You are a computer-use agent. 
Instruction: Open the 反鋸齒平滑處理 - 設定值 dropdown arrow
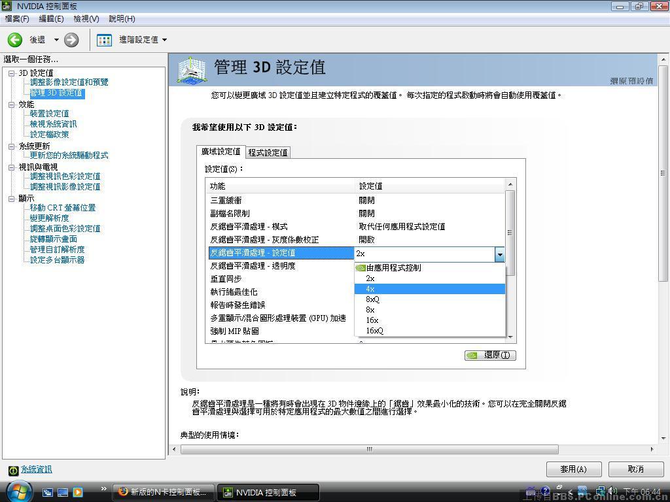pyautogui.click(x=500, y=254)
